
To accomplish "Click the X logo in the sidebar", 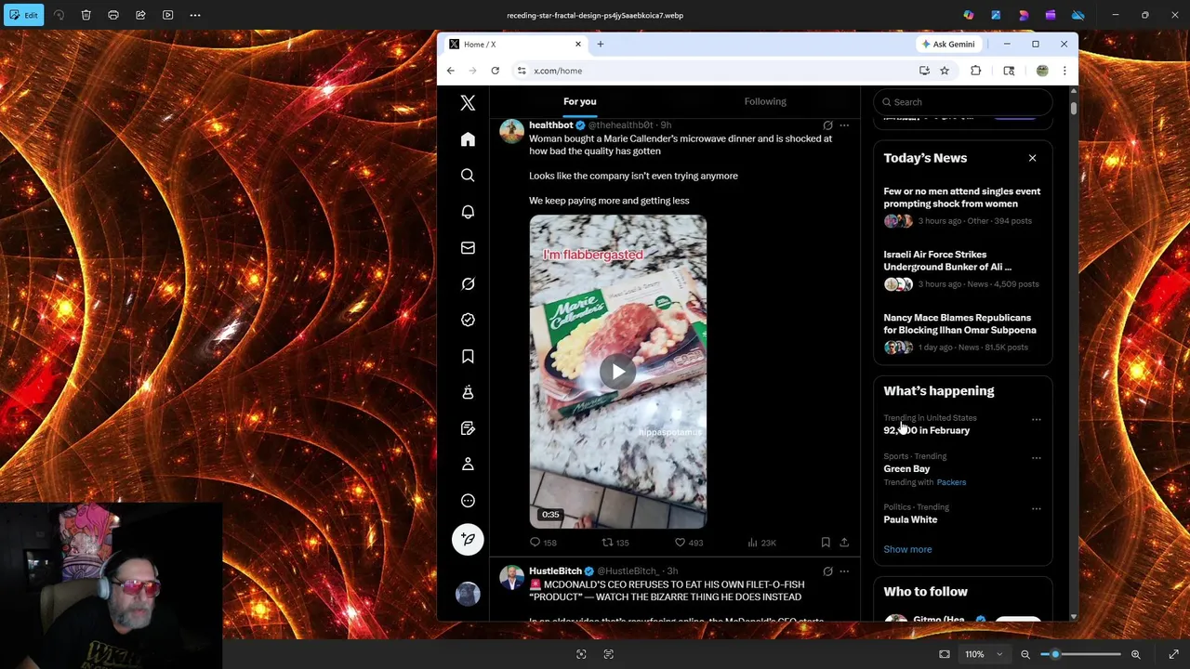I will 468,103.
